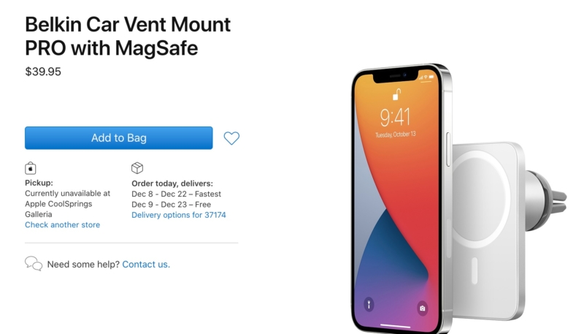
Task: Follow the Contact us link
Action: [146, 265]
